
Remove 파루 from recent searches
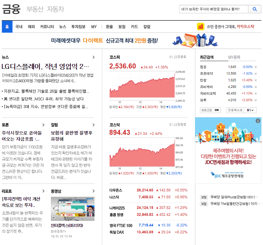[256, 100]
